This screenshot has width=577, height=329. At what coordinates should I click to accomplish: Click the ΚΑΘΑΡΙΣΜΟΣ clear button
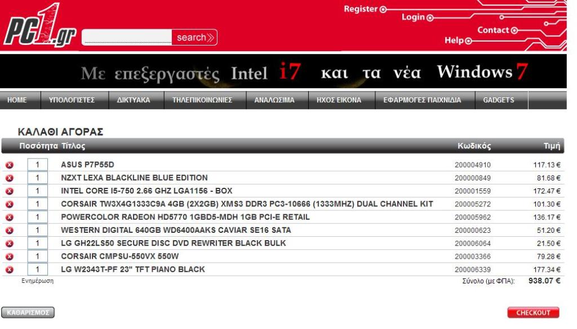28,313
